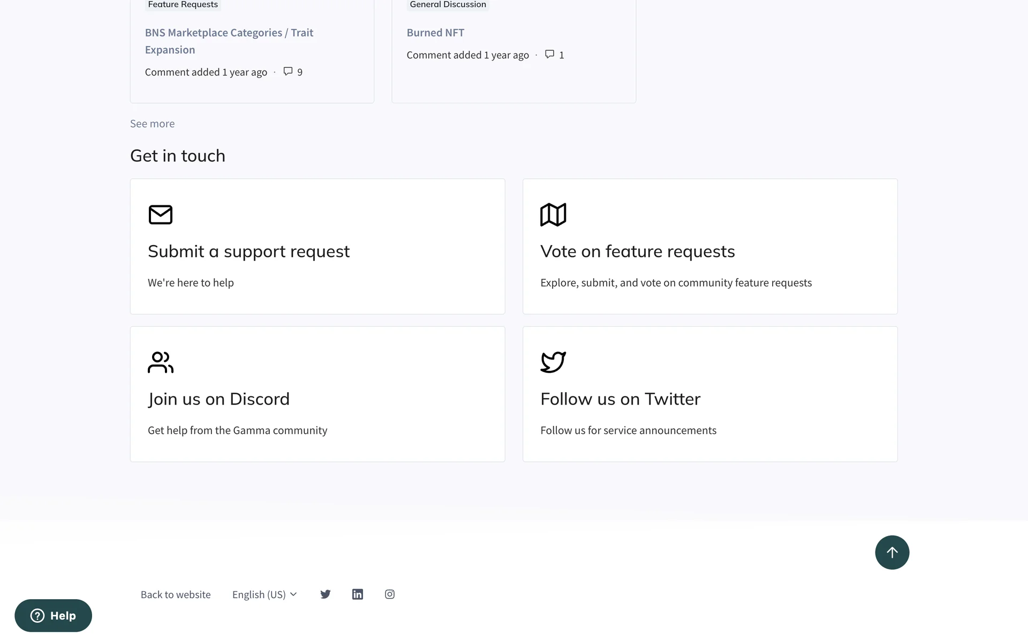
Task: Click the Discord community people icon
Action: (x=160, y=362)
